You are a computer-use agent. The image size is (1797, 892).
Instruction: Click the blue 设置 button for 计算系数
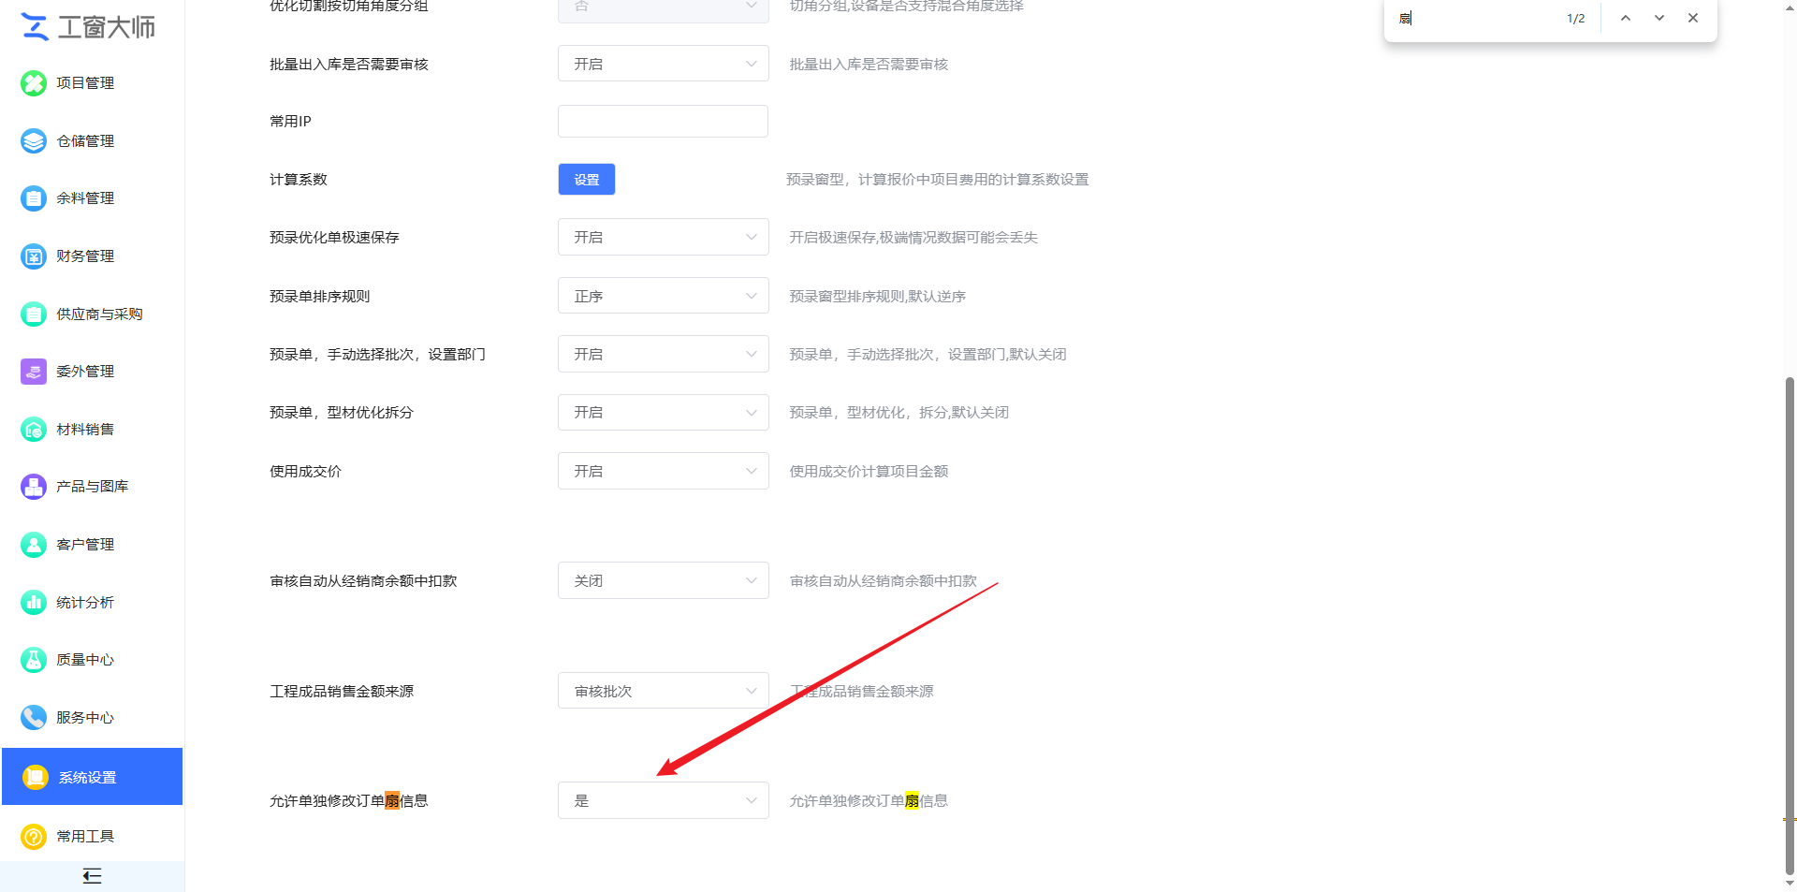click(587, 179)
